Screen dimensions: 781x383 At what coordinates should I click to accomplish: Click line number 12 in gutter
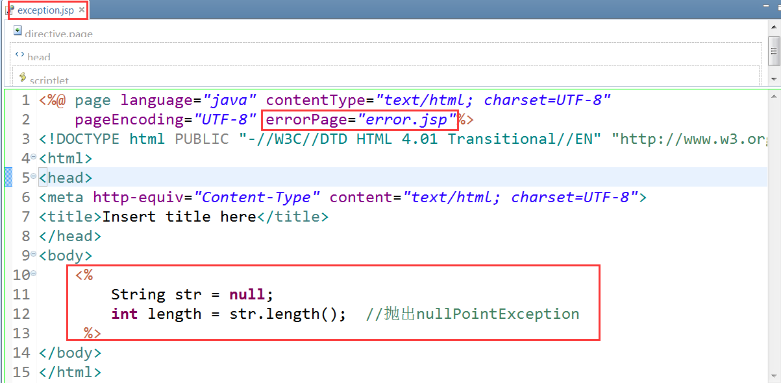21,314
